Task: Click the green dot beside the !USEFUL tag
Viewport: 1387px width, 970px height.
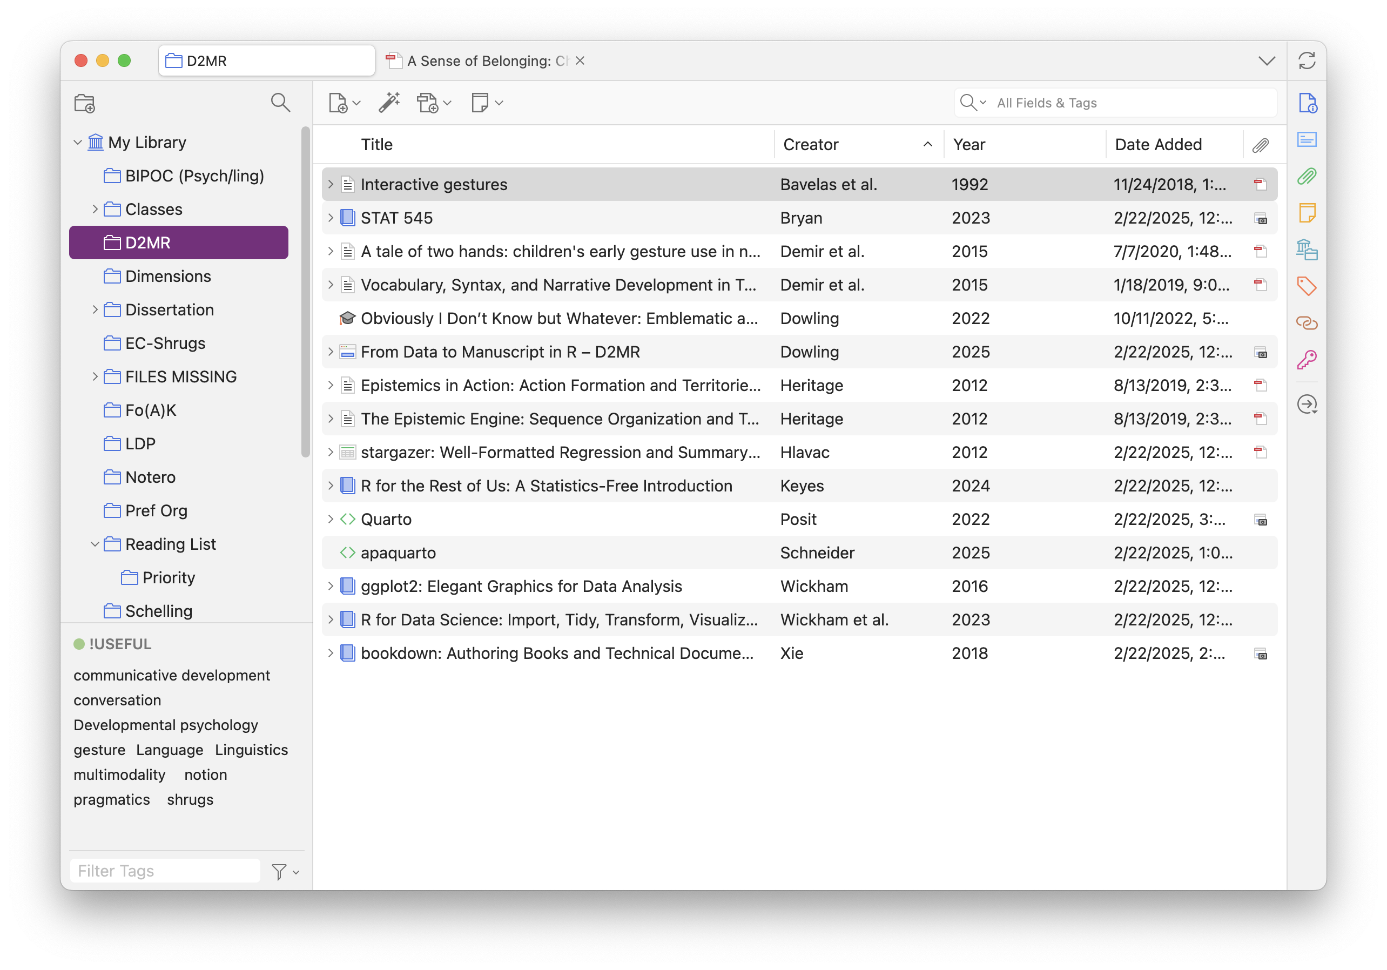Action: pos(80,643)
